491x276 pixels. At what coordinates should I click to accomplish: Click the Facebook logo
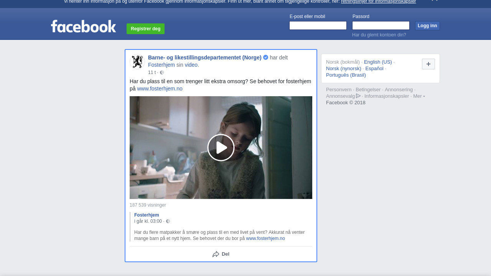pos(83,26)
